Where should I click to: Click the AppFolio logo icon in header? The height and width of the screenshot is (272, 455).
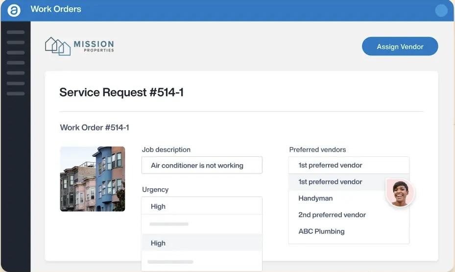click(x=14, y=10)
